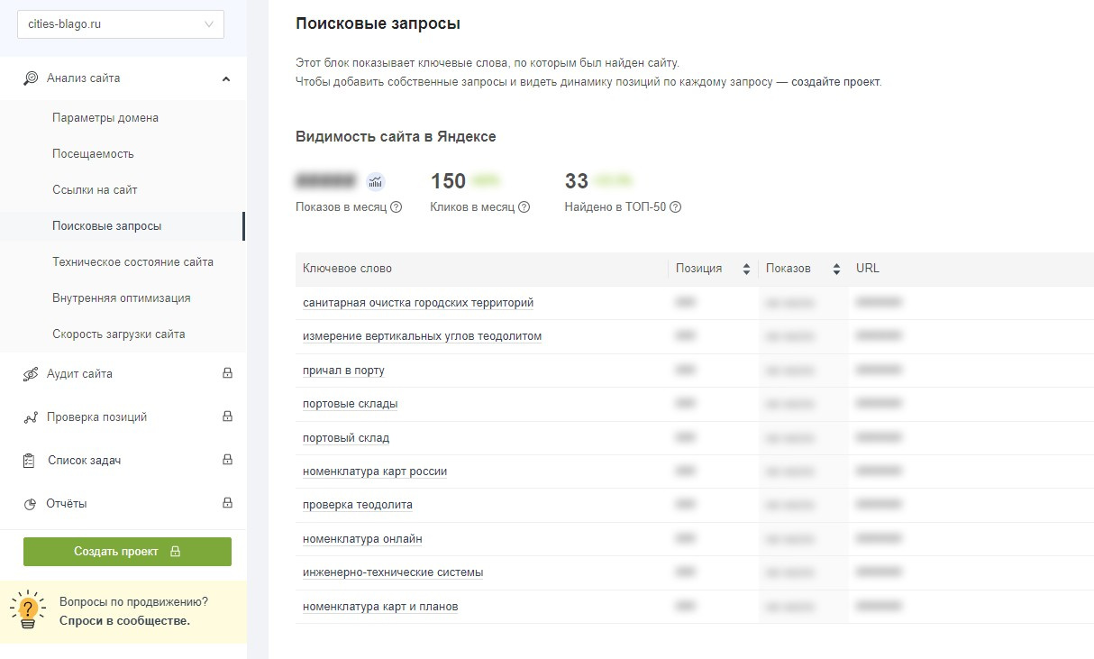The image size is (1094, 659).
Task: Collapse the Анализ сайта section chevron
Action: [x=226, y=78]
